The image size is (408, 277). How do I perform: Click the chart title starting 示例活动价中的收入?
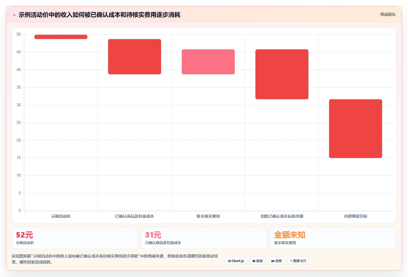[99, 15]
